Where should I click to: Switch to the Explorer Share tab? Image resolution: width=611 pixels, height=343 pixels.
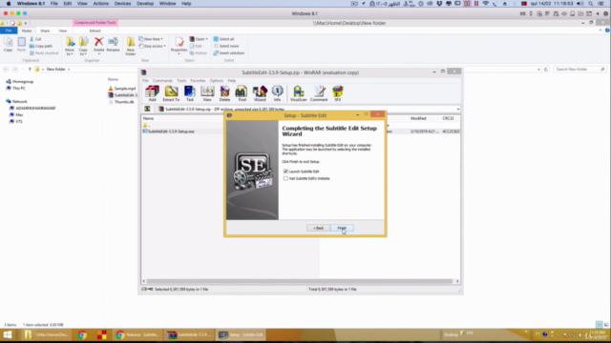pos(45,30)
